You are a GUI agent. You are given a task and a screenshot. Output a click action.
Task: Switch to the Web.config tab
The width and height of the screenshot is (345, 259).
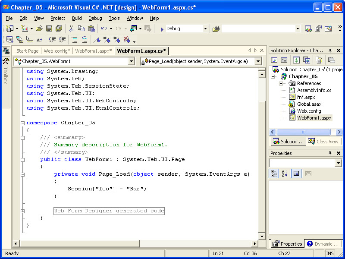point(56,51)
